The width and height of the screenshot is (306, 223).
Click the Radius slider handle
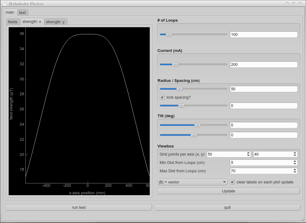click(x=180, y=89)
